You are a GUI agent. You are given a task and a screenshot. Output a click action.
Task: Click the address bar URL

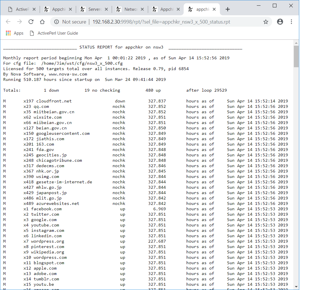pyautogui.click(x=161, y=22)
